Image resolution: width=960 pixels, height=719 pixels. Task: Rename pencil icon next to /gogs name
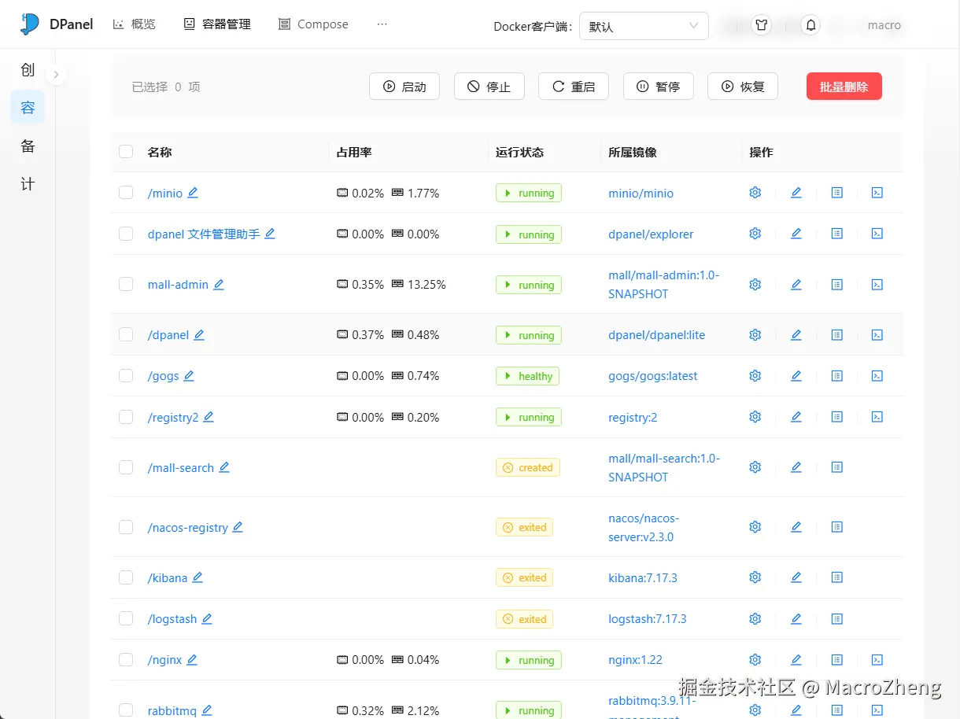coord(189,376)
